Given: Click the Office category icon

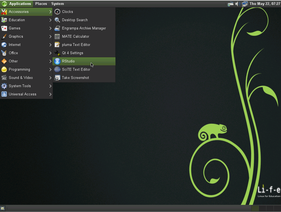Looking at the screenshot, I should point(4,53).
